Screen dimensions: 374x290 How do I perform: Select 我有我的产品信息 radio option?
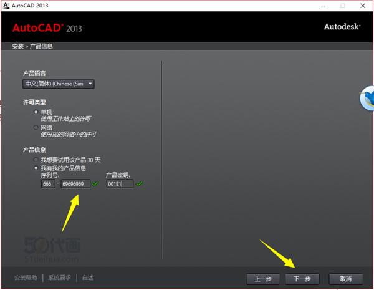click(36, 168)
